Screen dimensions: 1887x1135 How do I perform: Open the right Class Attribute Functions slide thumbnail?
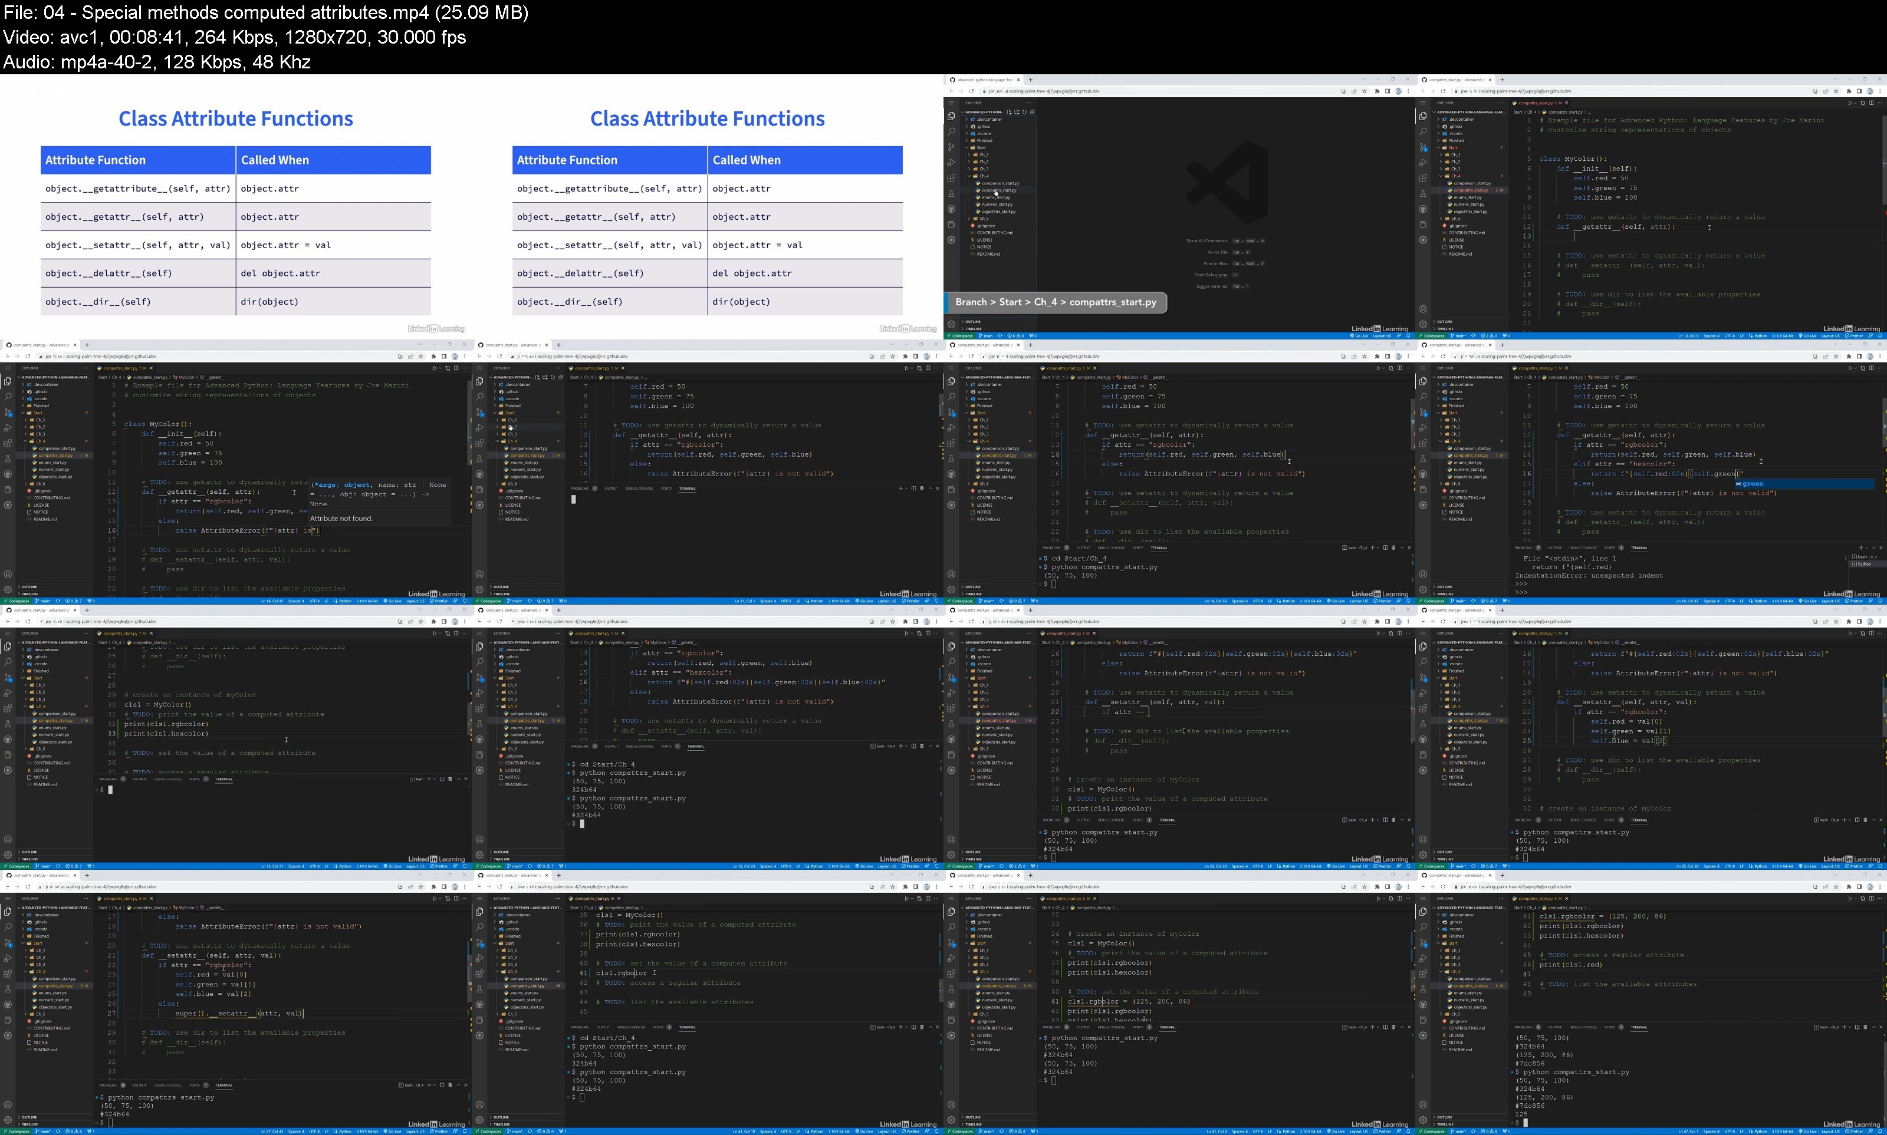tap(708, 206)
